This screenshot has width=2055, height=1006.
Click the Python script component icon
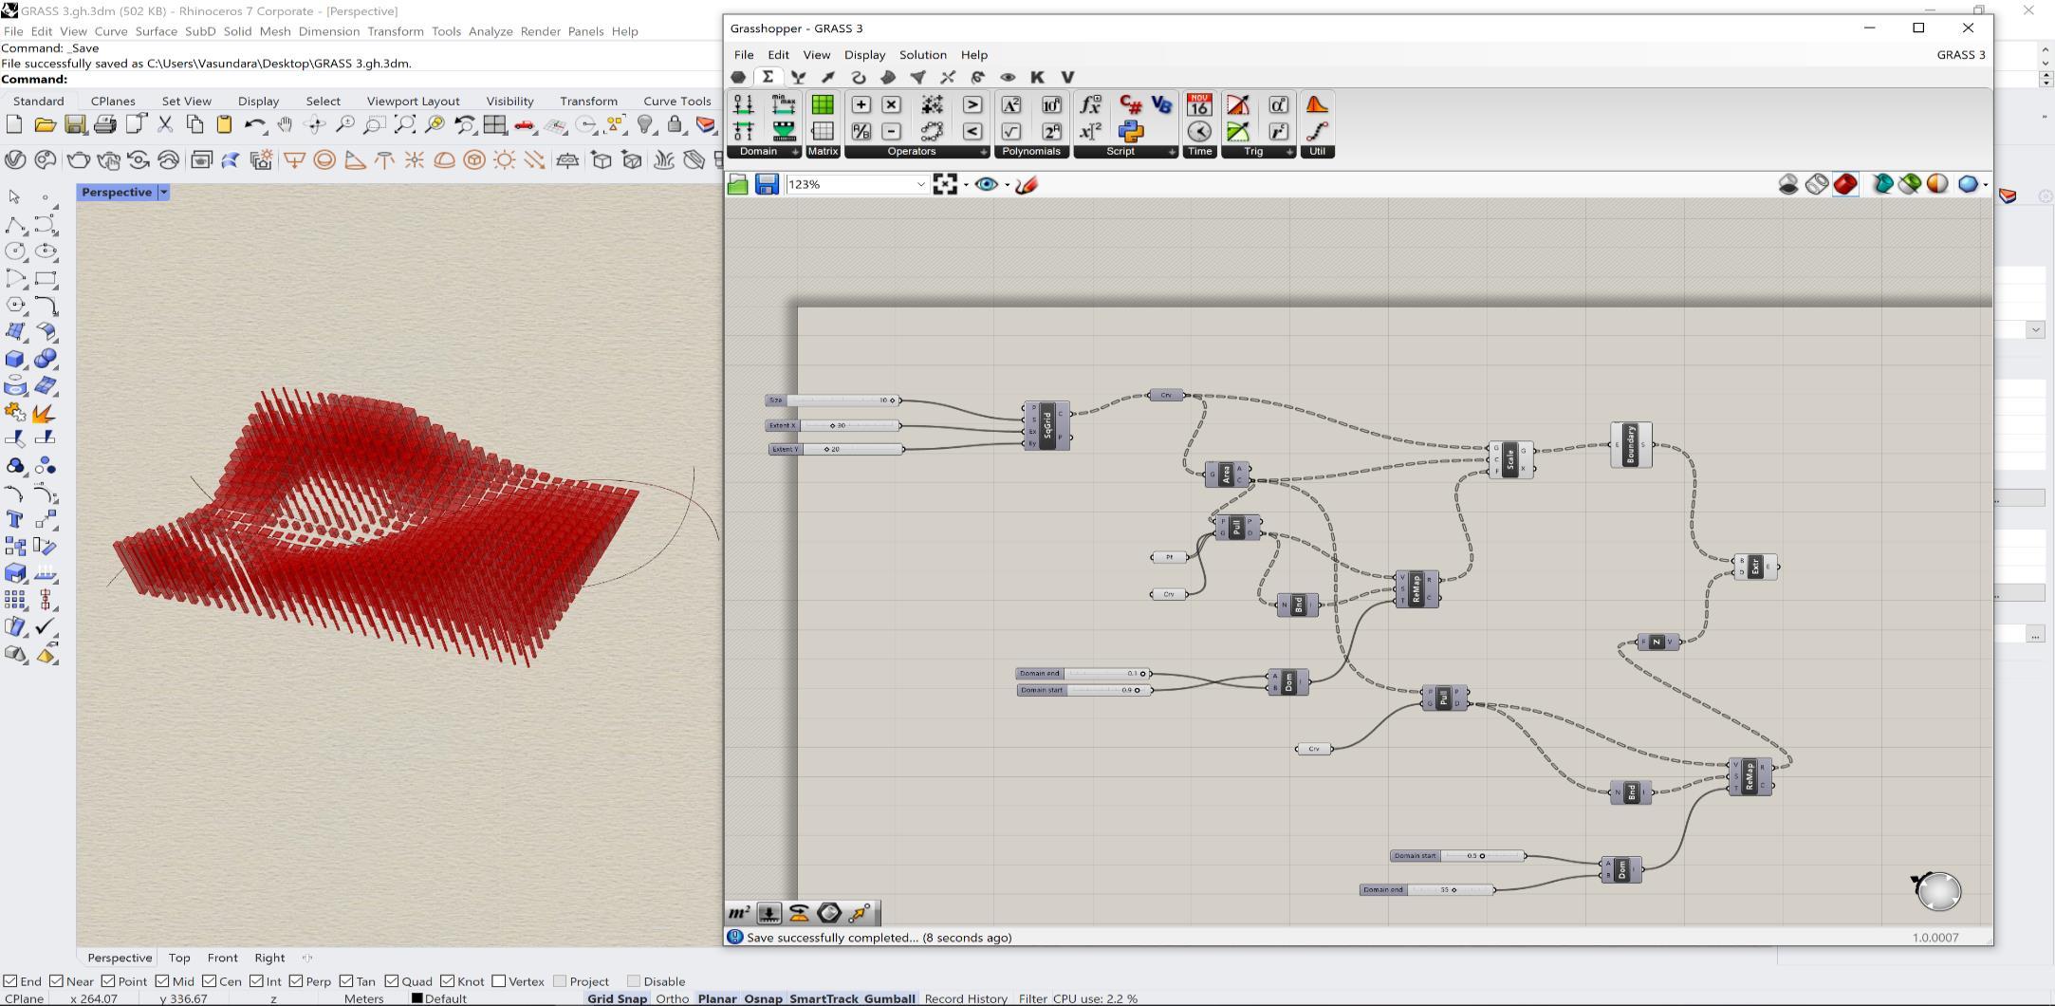(1130, 132)
